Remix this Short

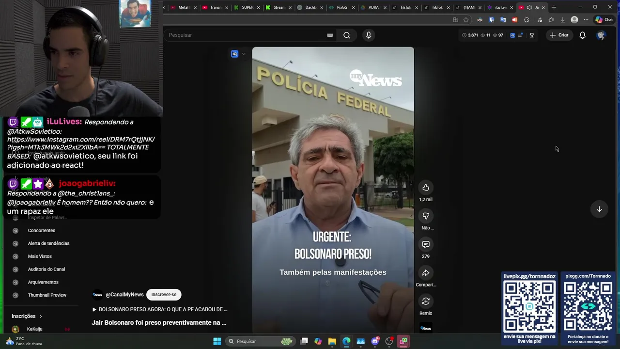point(426,301)
